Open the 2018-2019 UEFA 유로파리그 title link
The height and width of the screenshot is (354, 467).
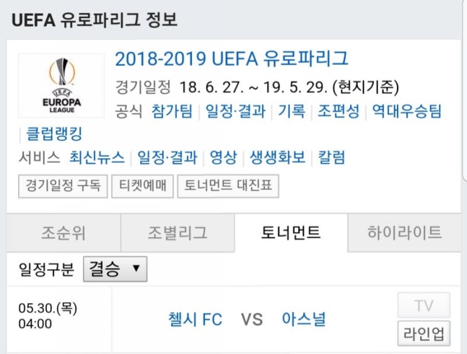[231, 58]
